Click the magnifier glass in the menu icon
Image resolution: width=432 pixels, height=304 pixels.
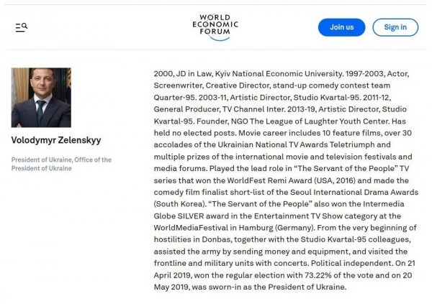click(24, 26)
